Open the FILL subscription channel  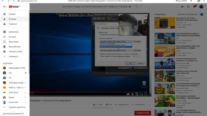click(x=14, y=73)
